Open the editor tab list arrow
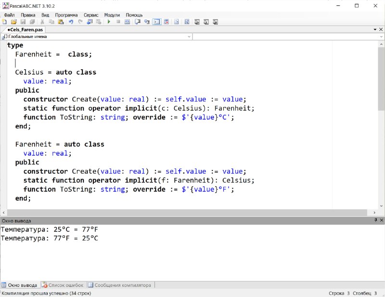The image size is (385, 297). 375,29
